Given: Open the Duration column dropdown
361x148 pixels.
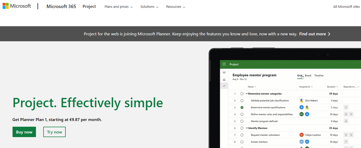Looking at the screenshot, I should pos(333,87).
